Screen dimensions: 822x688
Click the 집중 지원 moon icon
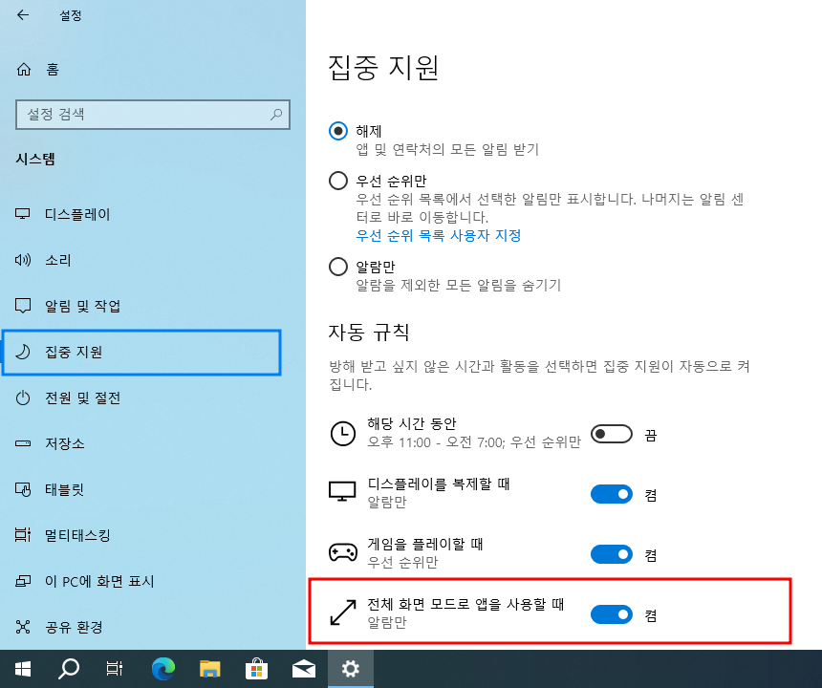pyautogui.click(x=23, y=352)
